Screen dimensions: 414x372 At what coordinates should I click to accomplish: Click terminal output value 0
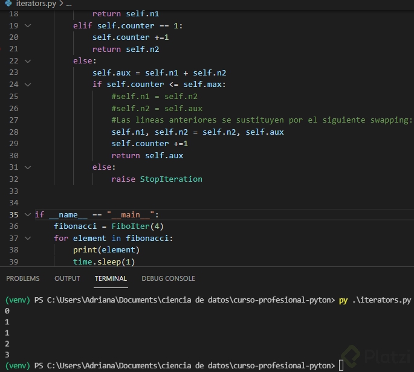click(x=7, y=311)
